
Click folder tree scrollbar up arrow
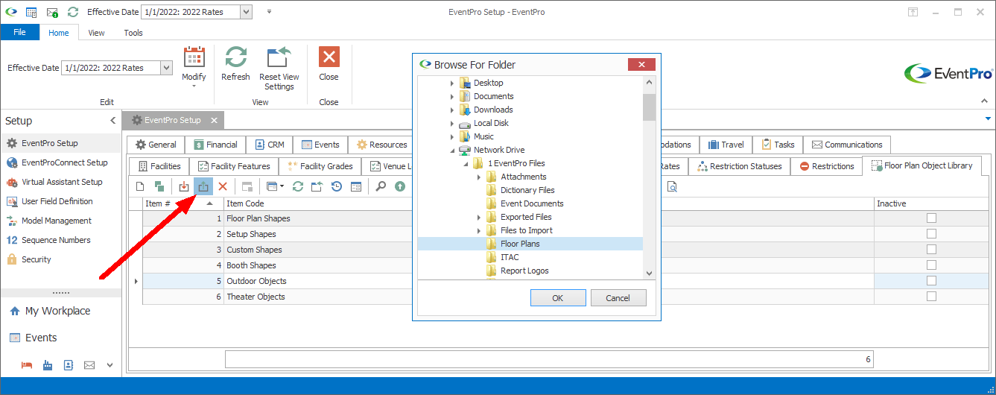point(649,83)
